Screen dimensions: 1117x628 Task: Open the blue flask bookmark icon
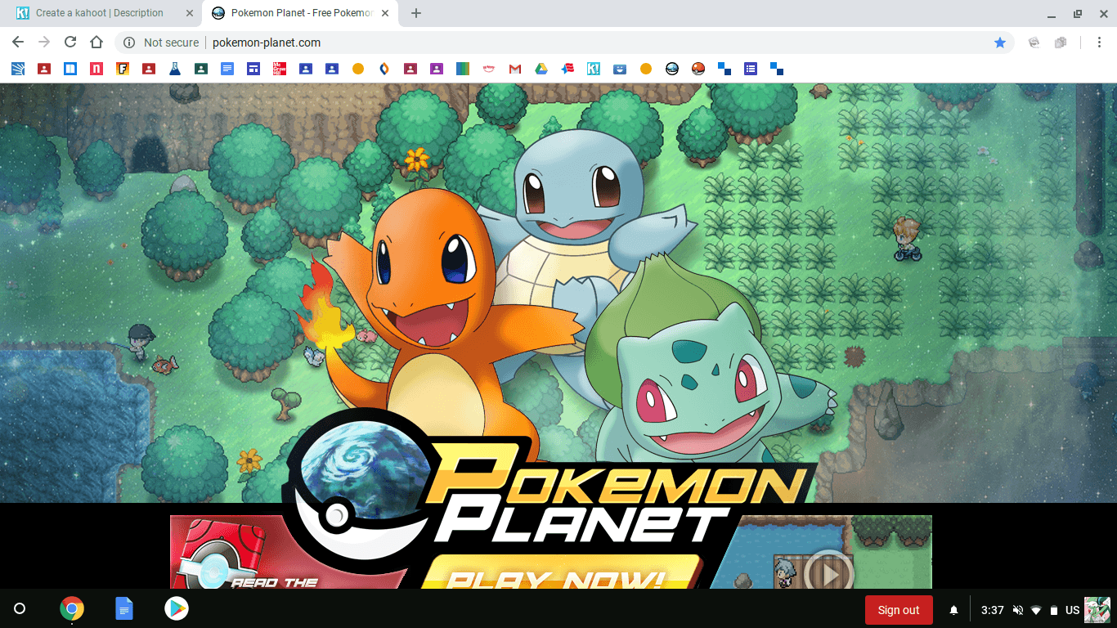point(175,69)
